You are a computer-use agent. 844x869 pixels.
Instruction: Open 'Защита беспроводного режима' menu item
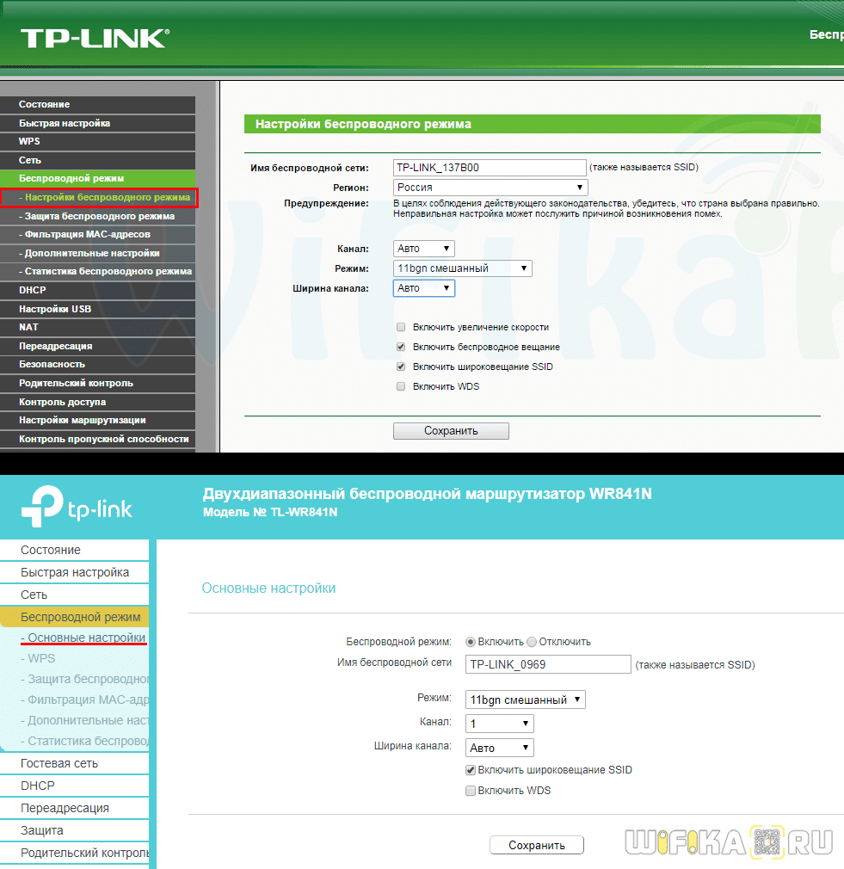click(x=99, y=216)
